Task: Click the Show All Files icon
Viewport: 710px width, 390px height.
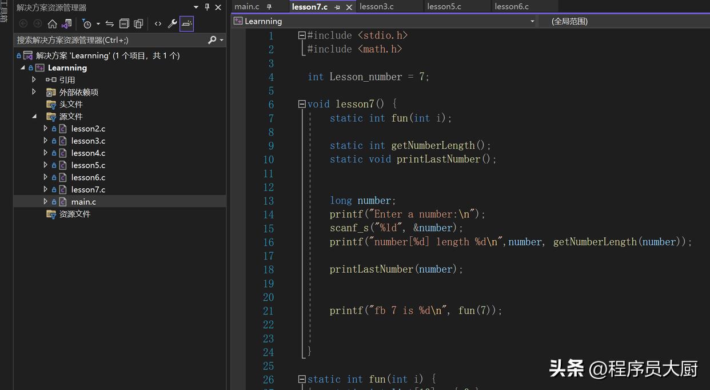Action: (138, 23)
